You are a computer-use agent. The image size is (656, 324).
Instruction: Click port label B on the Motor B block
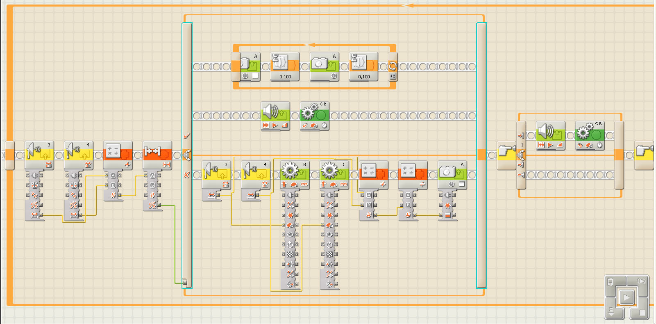coord(304,164)
